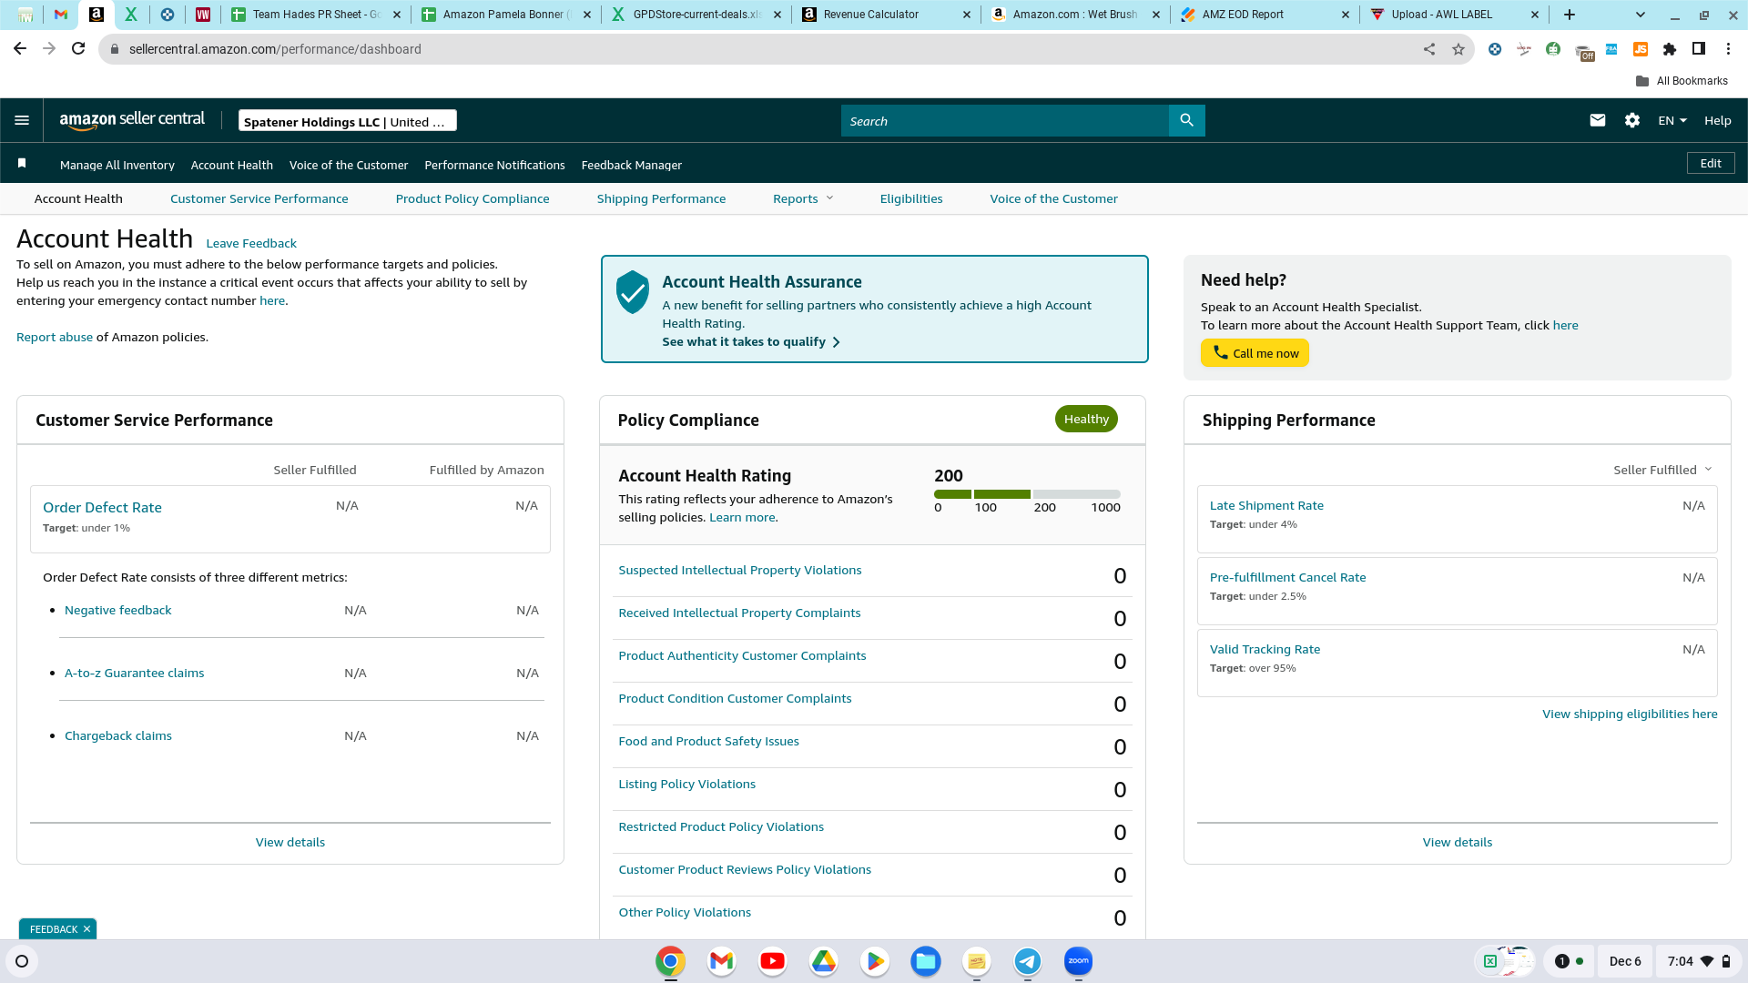Click the Account Health Assurance shield icon
Image resolution: width=1748 pixels, height=983 pixels.
pyautogui.click(x=632, y=292)
